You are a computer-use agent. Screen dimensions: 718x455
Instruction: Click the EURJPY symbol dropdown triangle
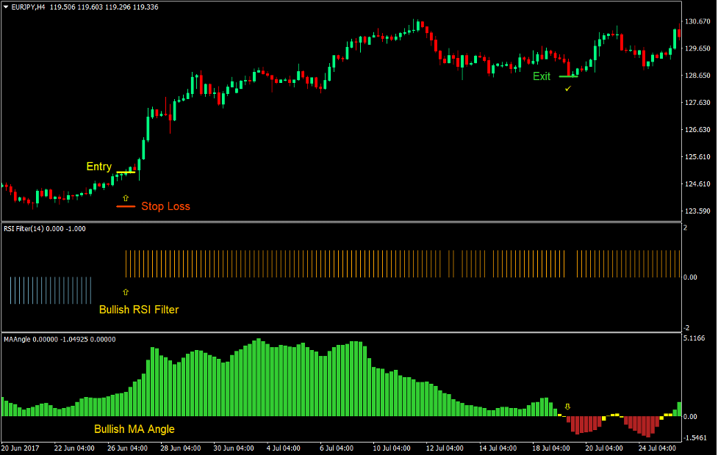pos(7,6)
